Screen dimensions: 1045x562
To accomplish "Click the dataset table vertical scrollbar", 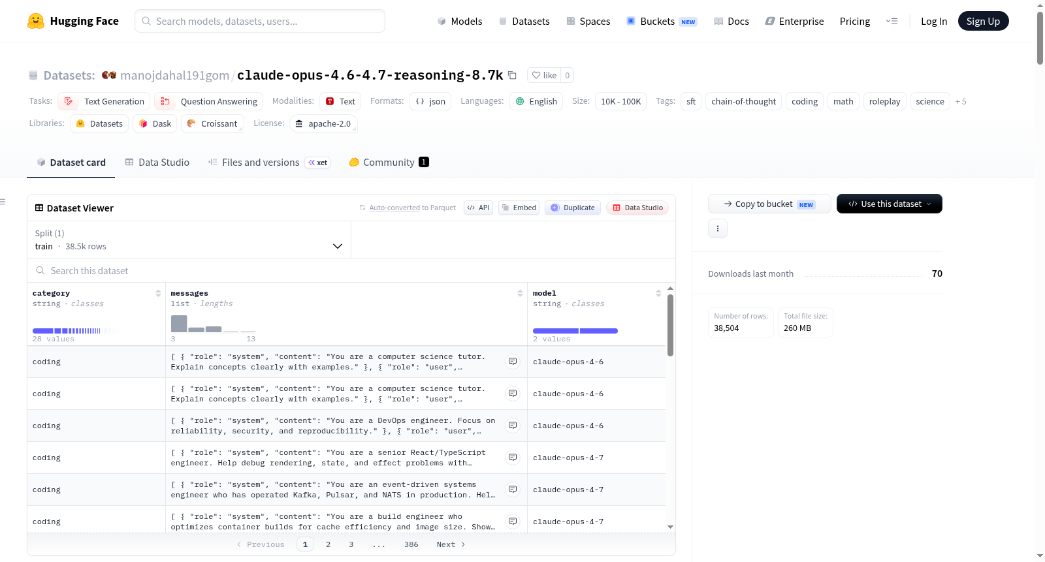I will (670, 325).
